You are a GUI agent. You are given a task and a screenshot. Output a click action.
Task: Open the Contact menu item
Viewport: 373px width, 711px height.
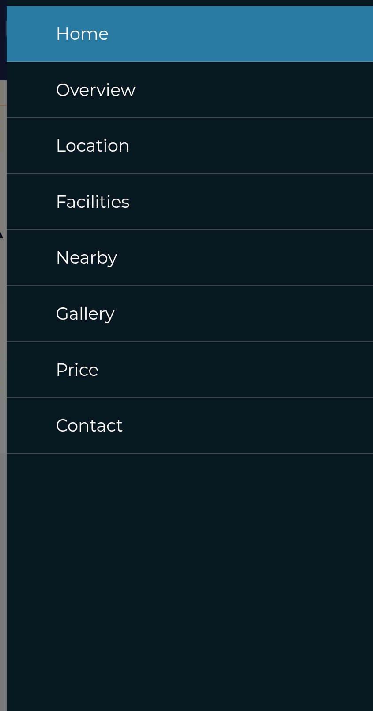point(190,425)
